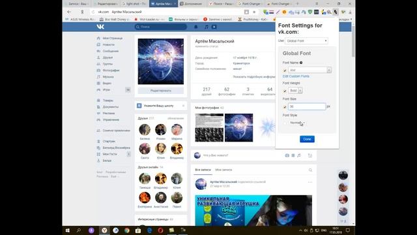Open 217 друзей counter
This screenshot has width=417, height=235.
pyautogui.click(x=207, y=91)
